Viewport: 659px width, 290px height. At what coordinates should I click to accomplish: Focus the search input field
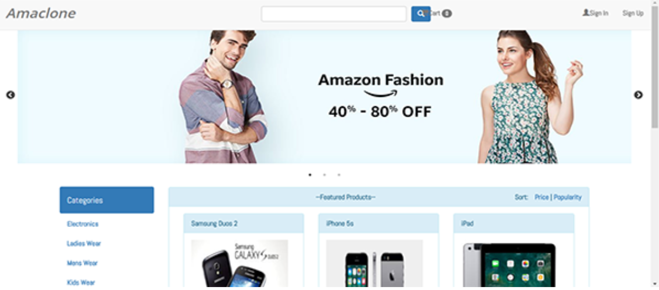point(334,14)
